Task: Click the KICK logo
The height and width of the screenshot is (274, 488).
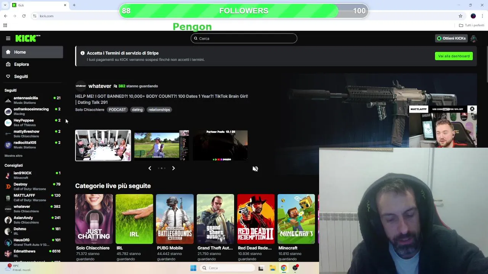Action: (28, 38)
